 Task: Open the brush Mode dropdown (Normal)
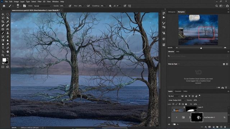pyautogui.click(x=42, y=6)
